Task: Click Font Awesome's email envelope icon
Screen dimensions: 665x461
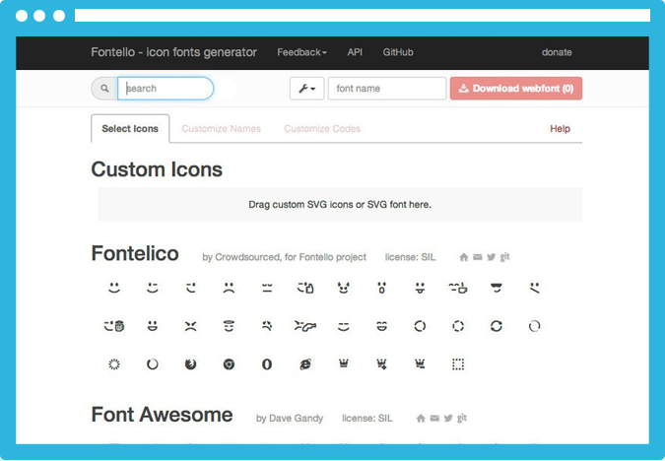Action: (434, 419)
